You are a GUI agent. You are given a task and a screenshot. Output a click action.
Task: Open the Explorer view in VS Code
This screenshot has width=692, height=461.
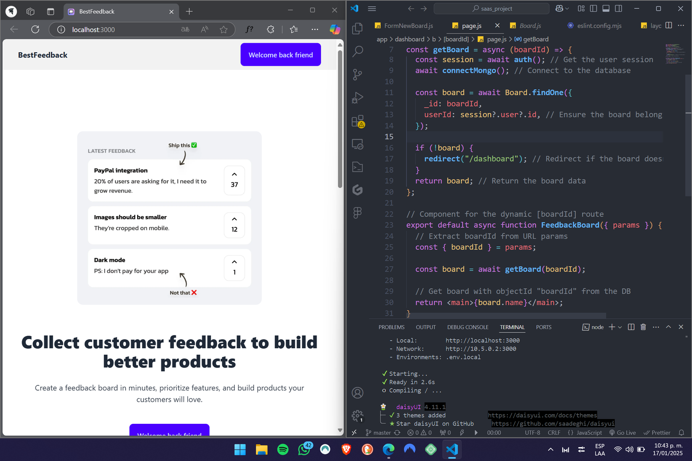[x=357, y=29]
